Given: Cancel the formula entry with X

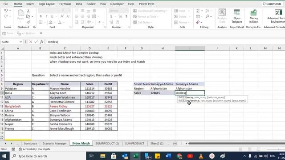Looking at the screenshot, I should (31, 42).
